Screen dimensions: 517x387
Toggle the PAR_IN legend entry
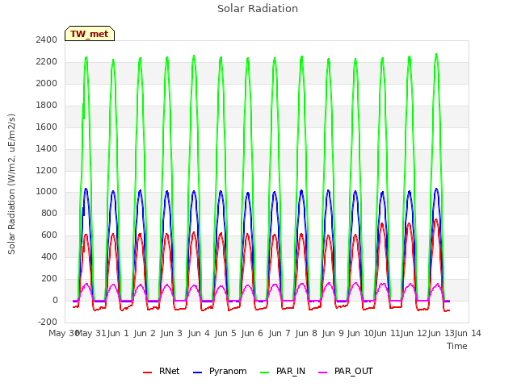(283, 372)
